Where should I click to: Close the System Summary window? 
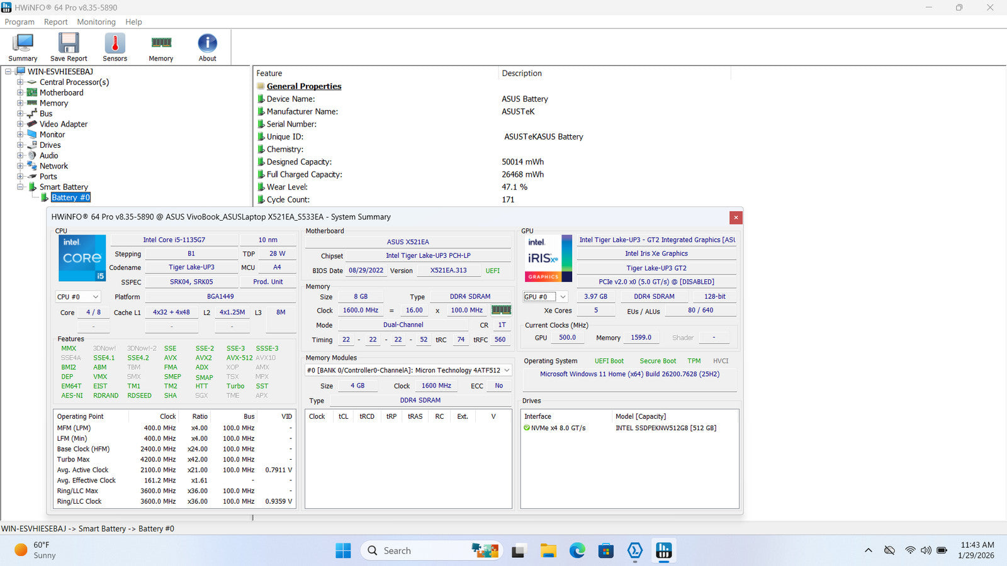tap(736, 218)
